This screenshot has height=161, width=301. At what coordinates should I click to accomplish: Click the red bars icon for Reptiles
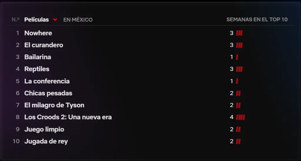point(239,69)
